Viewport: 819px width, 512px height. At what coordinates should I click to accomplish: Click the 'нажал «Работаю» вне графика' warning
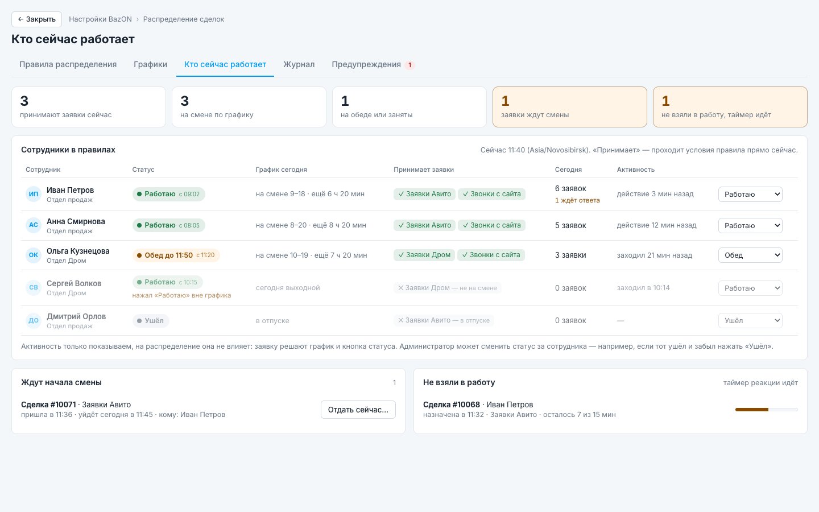tap(181, 295)
